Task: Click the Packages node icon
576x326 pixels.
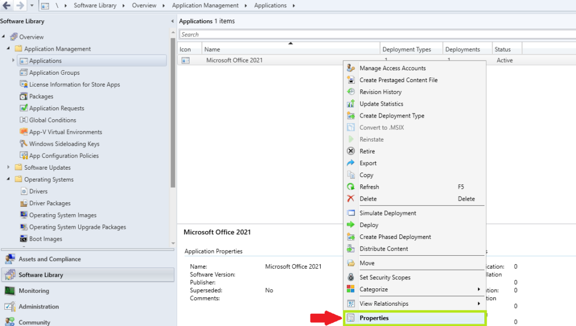Action: pyautogui.click(x=24, y=96)
